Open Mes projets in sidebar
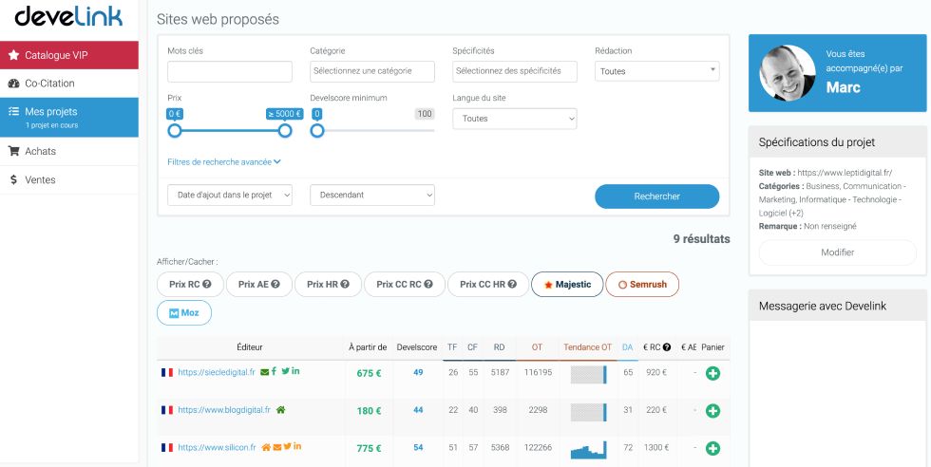Viewport: 931px width, 467px height. pyautogui.click(x=68, y=118)
